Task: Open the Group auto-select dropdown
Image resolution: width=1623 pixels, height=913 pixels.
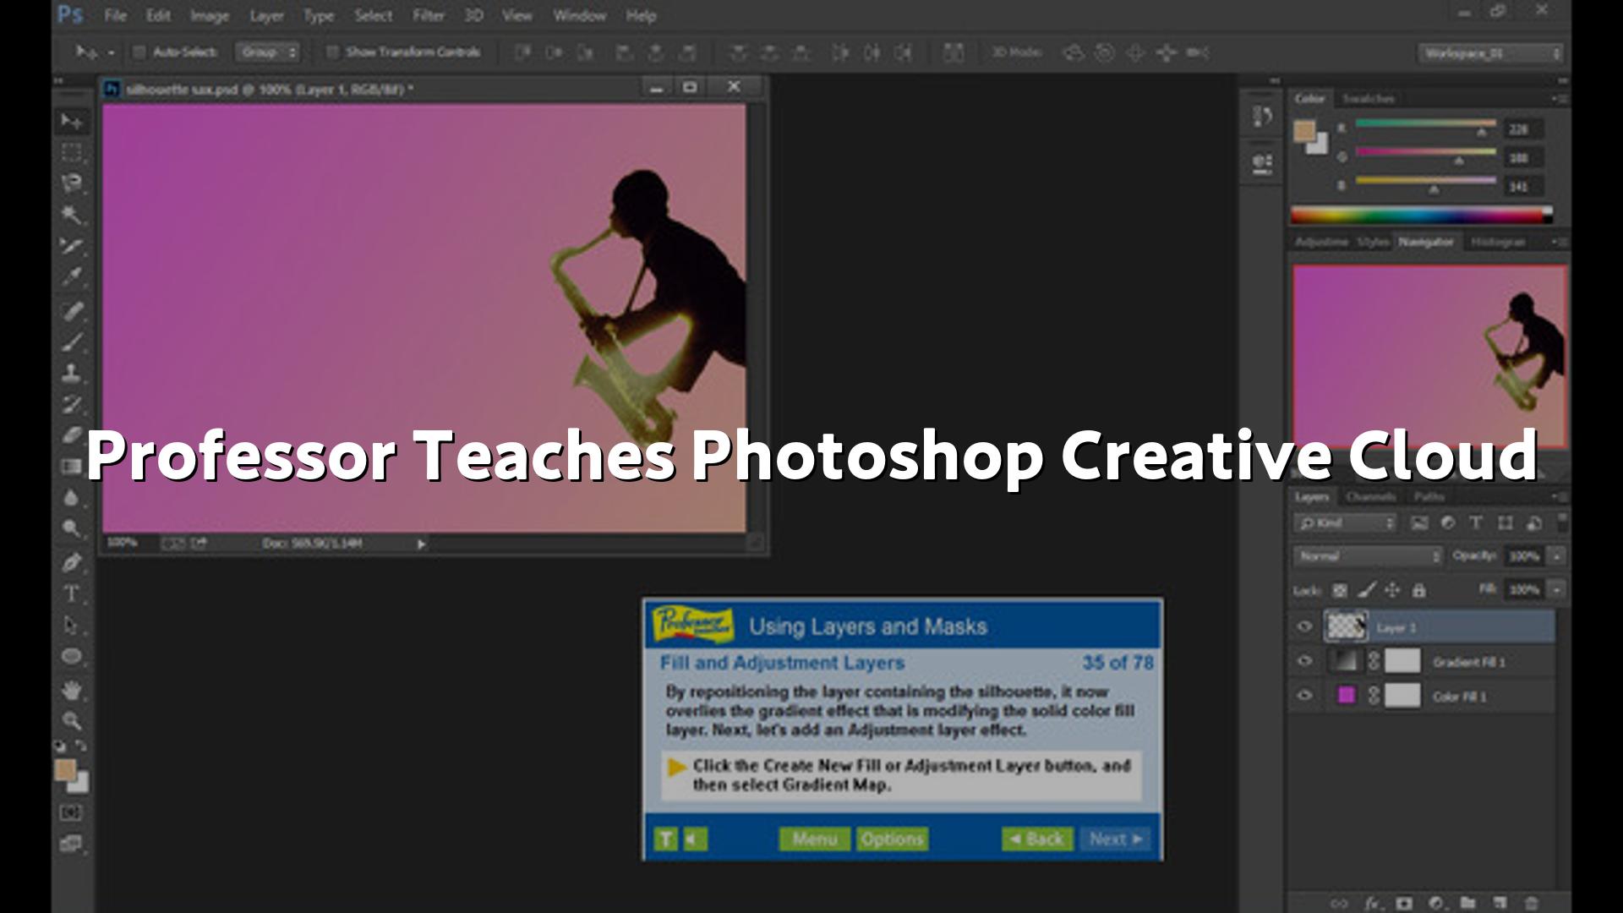Action: pos(267,52)
